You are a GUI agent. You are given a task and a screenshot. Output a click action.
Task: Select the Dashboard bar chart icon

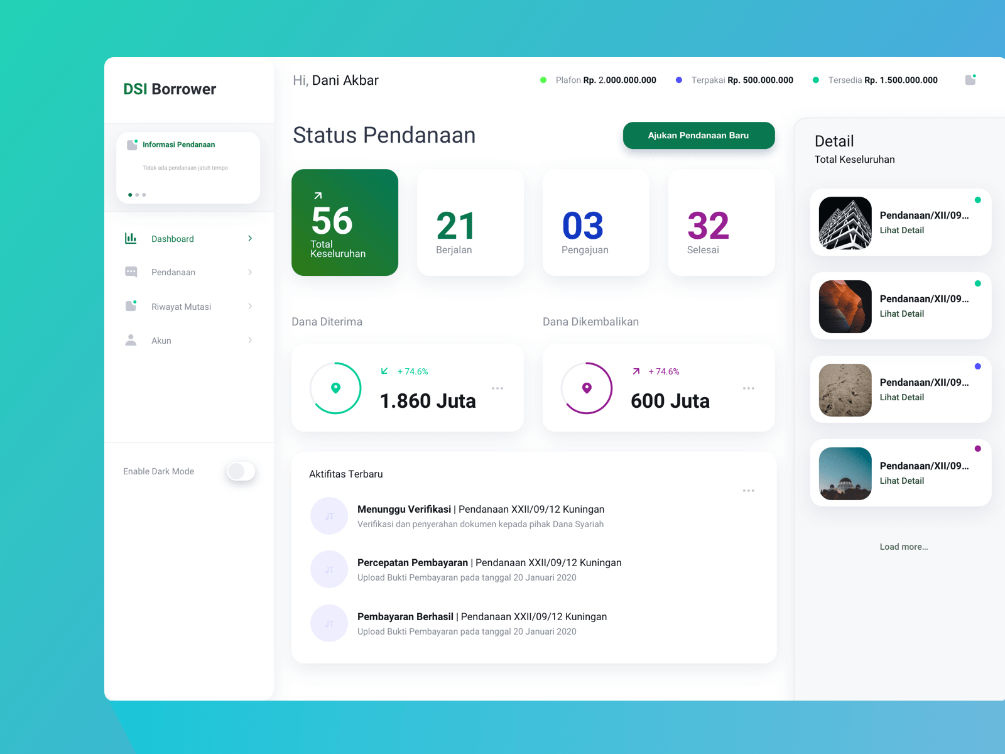click(x=131, y=239)
